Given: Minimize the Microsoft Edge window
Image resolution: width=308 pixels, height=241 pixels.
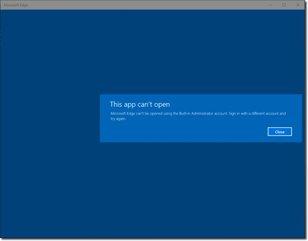Looking at the screenshot, I should pyautogui.click(x=270, y=5).
